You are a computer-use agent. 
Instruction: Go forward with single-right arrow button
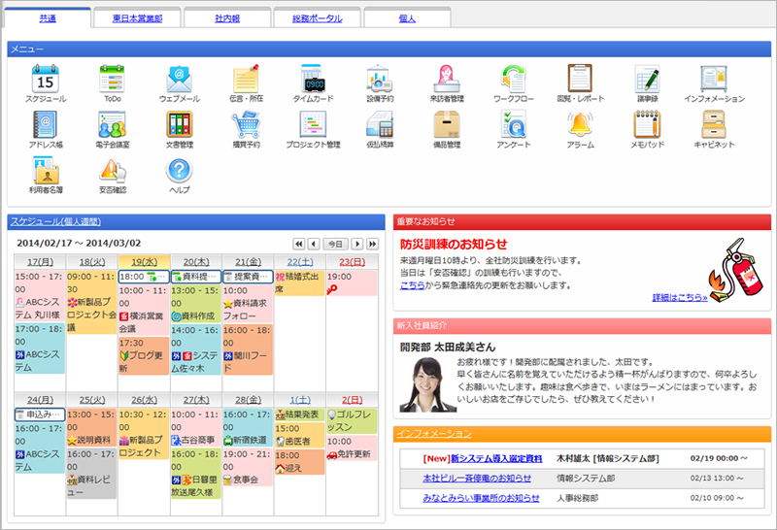tap(356, 244)
